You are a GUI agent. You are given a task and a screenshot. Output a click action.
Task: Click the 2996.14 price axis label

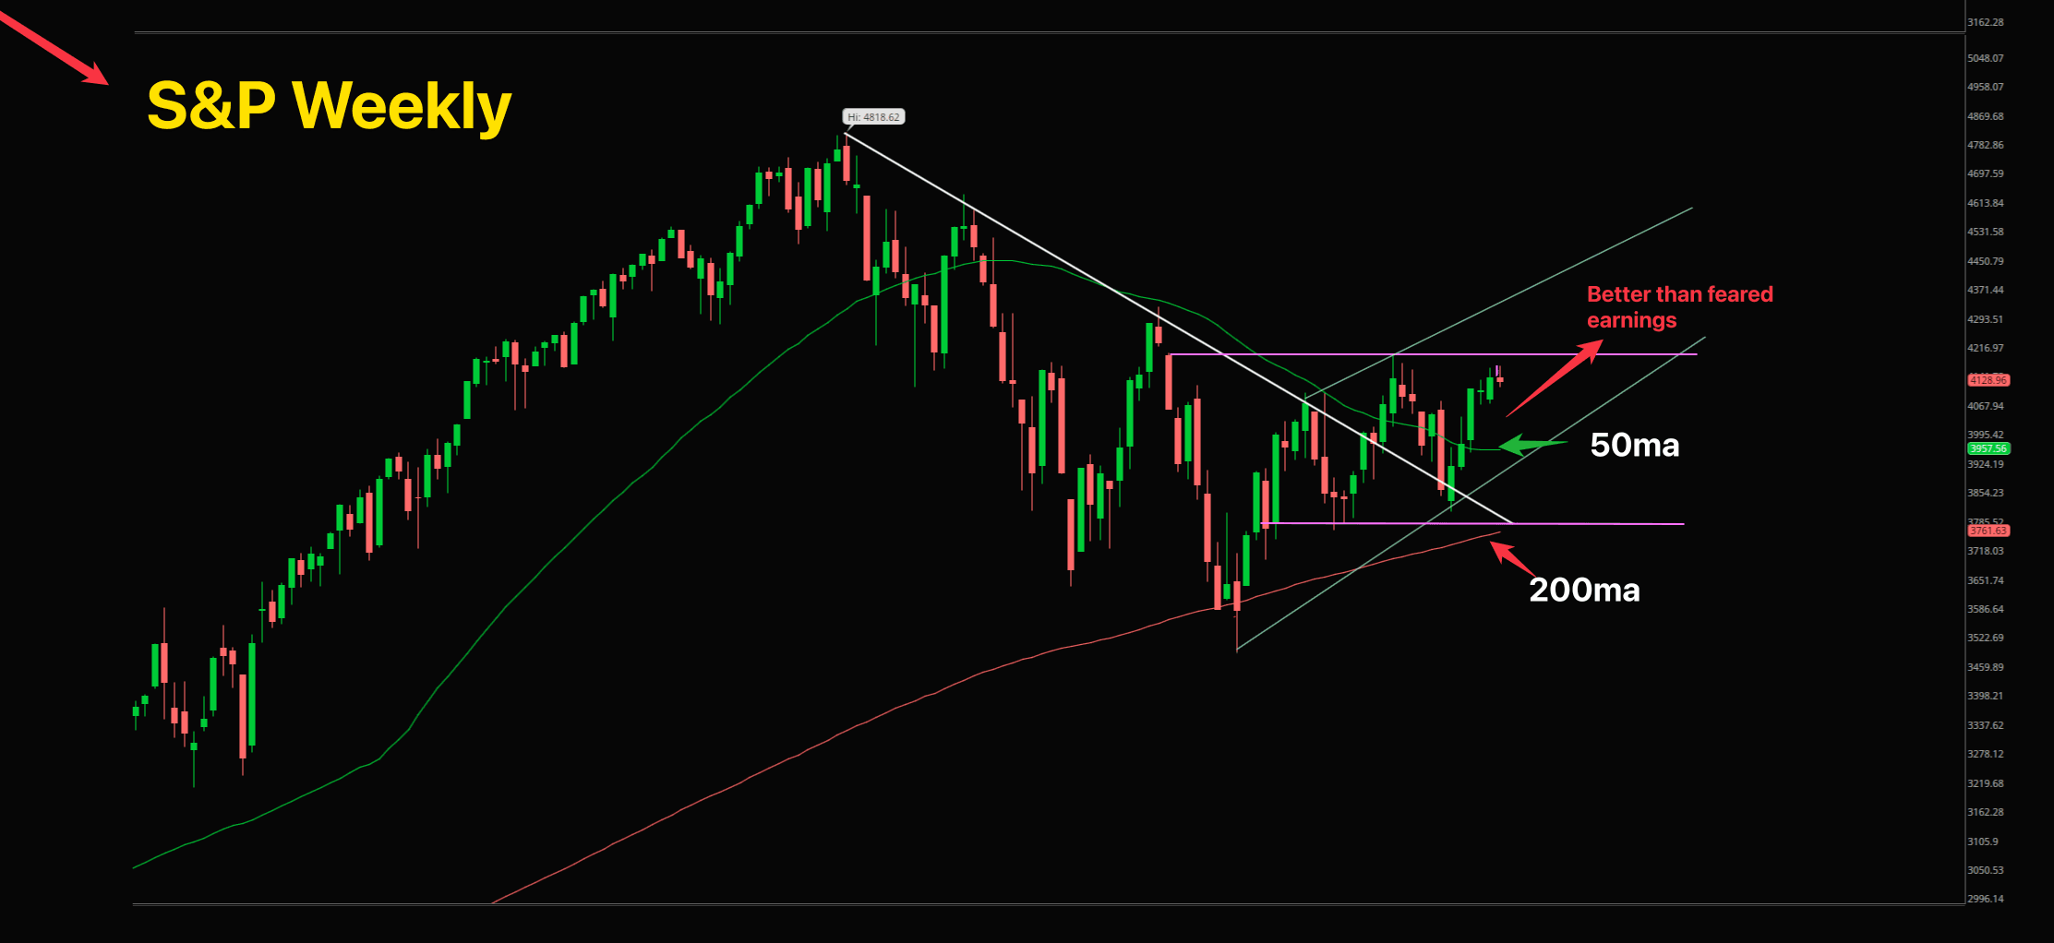(x=1986, y=899)
